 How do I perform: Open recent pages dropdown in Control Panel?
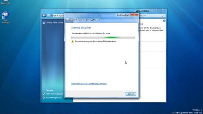click(51, 16)
